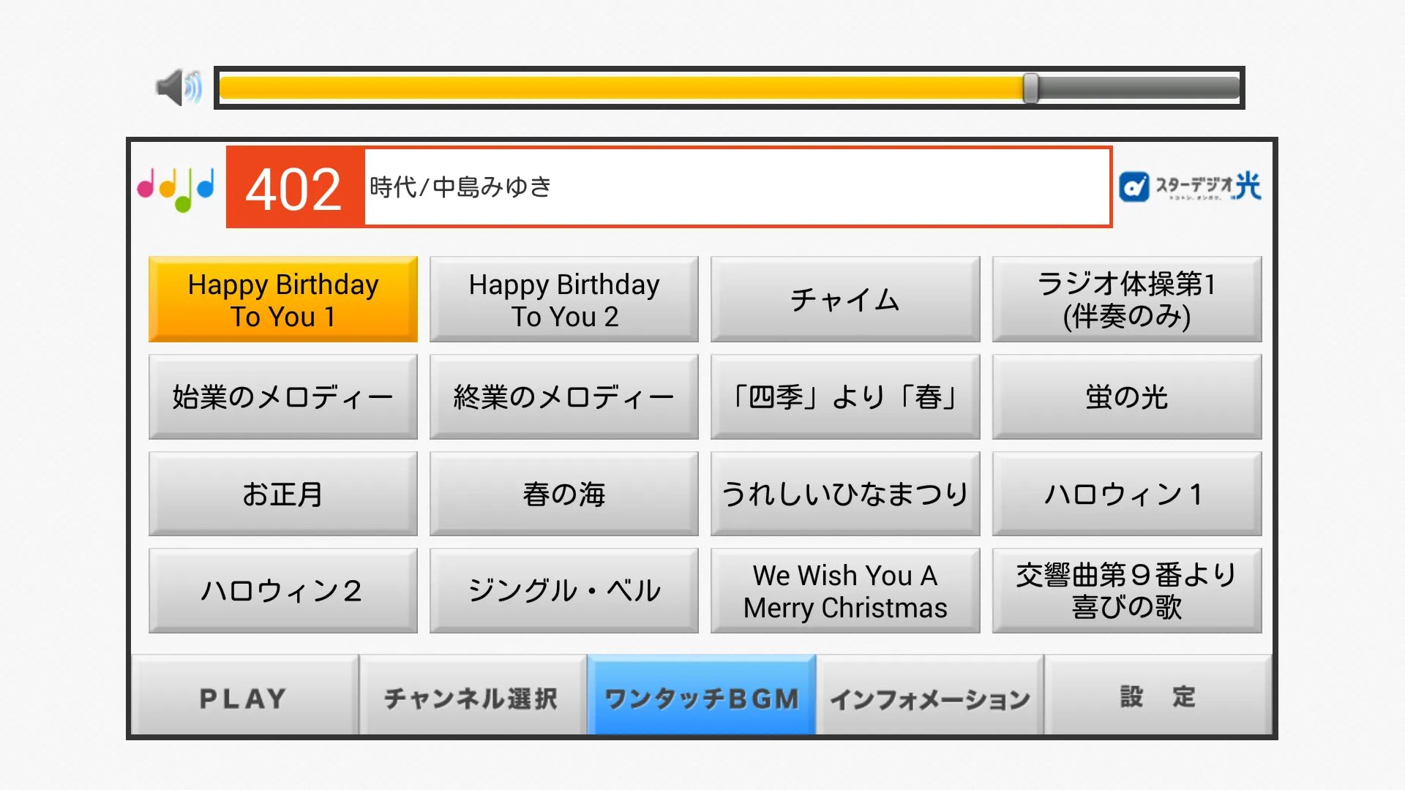Viewport: 1405px width, 790px height.
Task: Select Happy Birthday To You 2
Action: [563, 299]
